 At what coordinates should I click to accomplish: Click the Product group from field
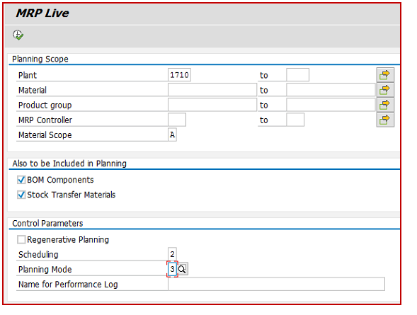pos(212,105)
